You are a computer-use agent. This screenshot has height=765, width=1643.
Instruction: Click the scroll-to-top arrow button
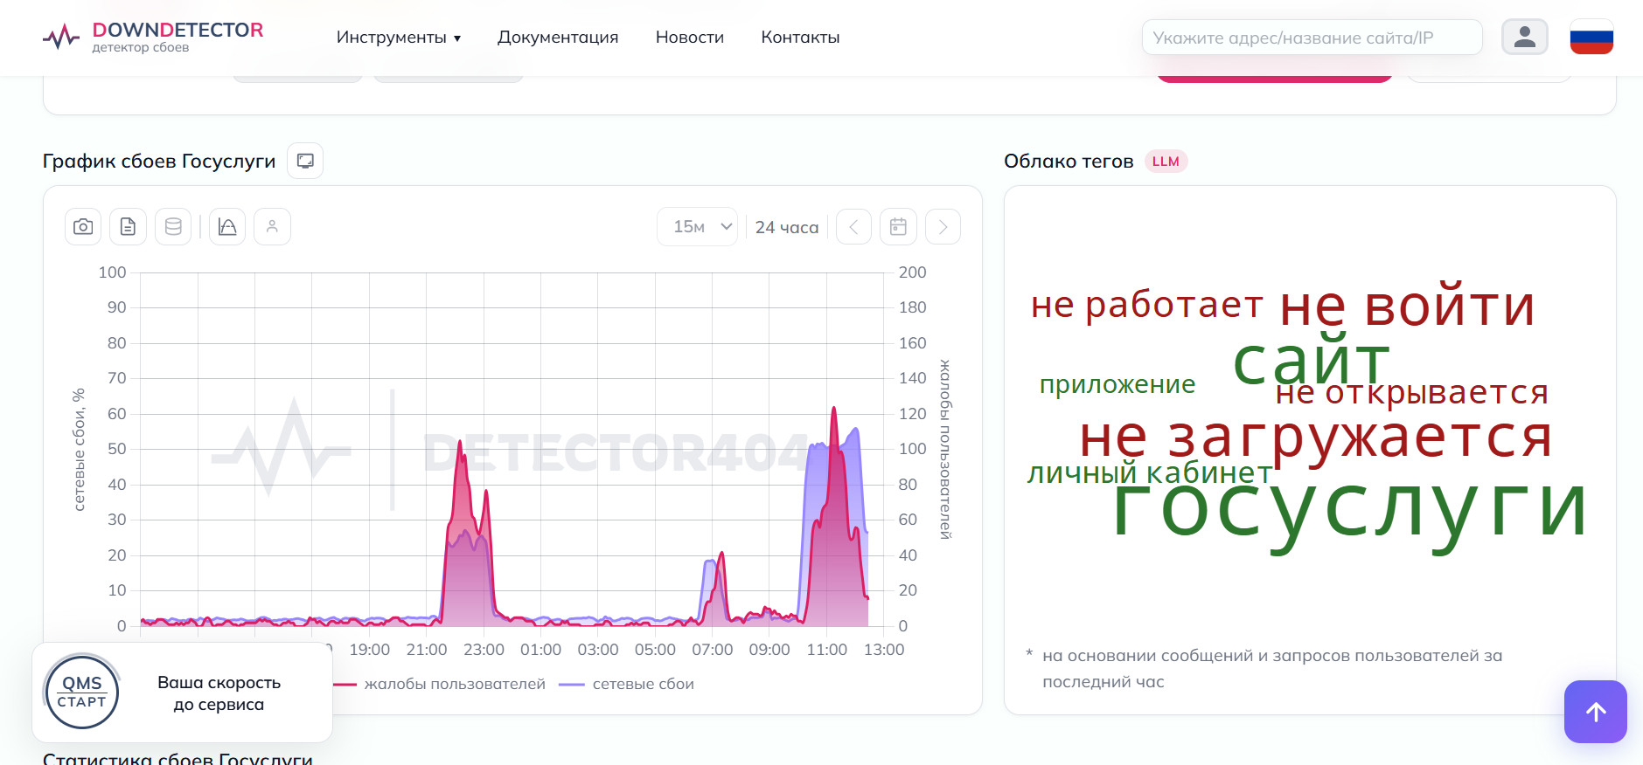[x=1595, y=712]
